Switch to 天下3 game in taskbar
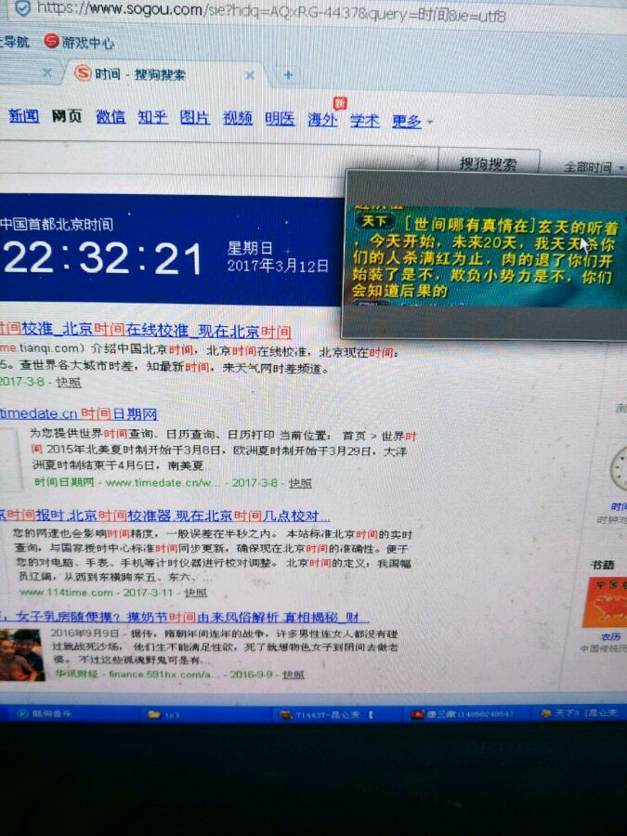Viewport: 627px width, 836px height. [x=580, y=712]
